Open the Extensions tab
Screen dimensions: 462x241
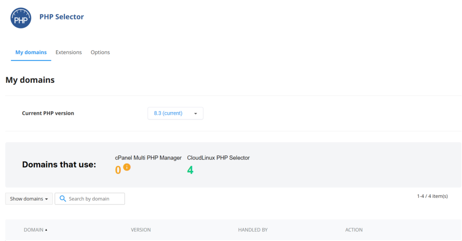tap(69, 52)
